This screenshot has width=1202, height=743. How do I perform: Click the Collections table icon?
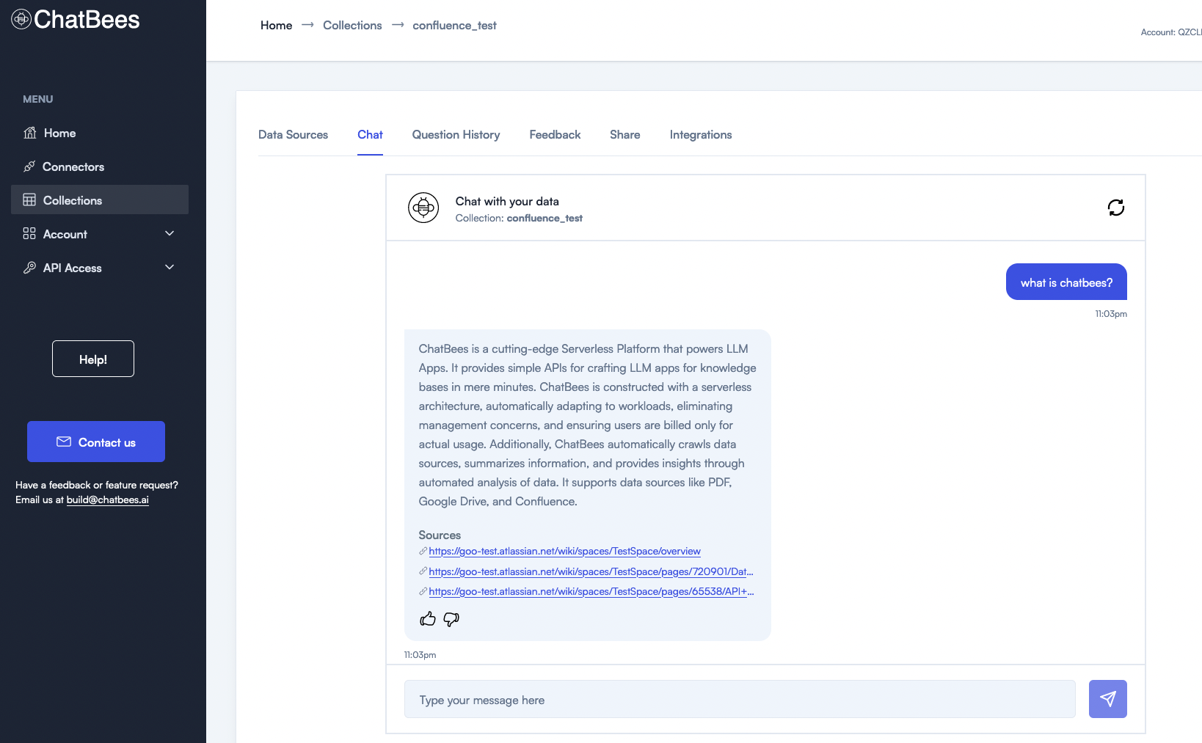(x=29, y=200)
